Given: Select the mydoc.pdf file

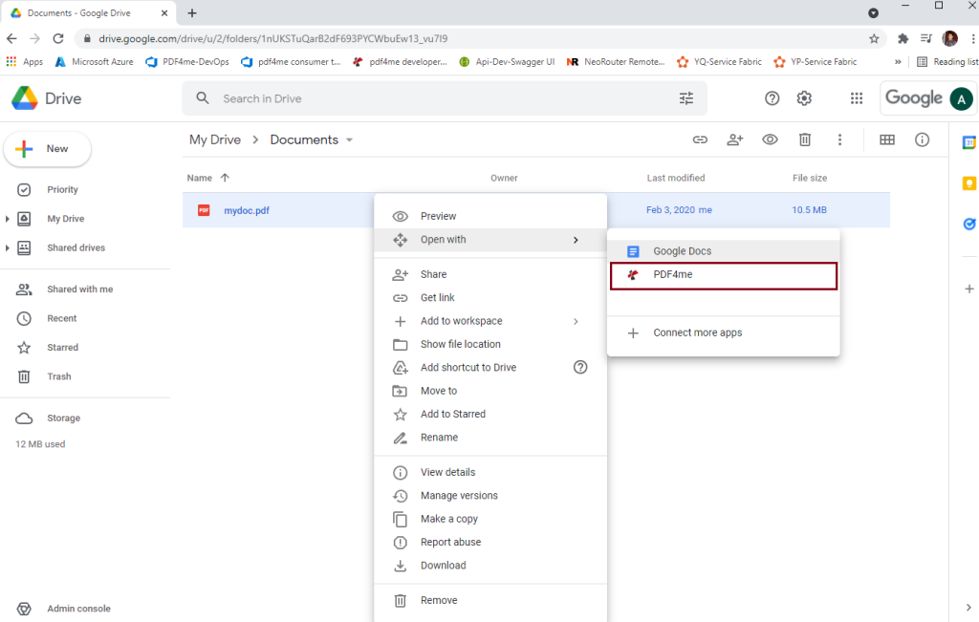Looking at the screenshot, I should (x=247, y=210).
